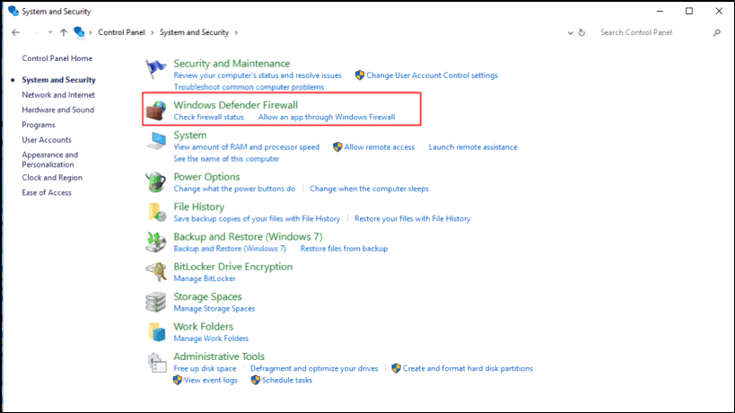Click Manage Work Folders
Image resolution: width=735 pixels, height=413 pixels.
(211, 338)
